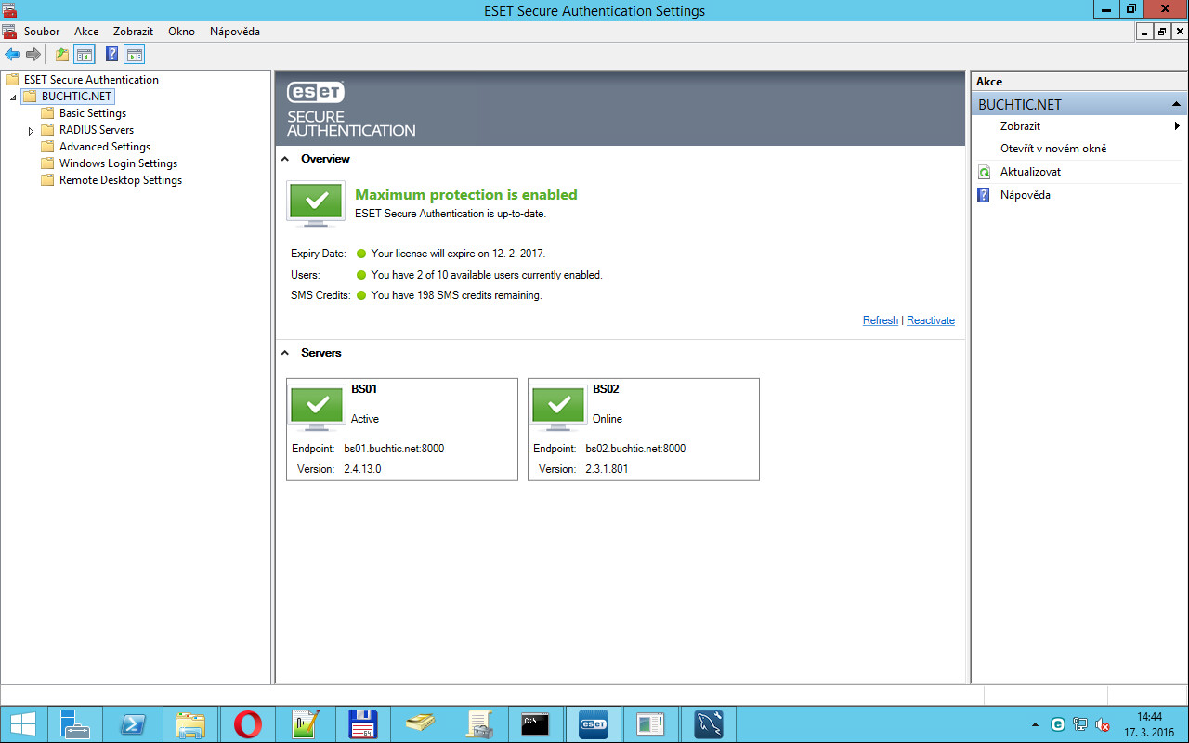This screenshot has height=743, width=1189.
Task: Collapse the Overview section chevron
Action: coord(286,159)
